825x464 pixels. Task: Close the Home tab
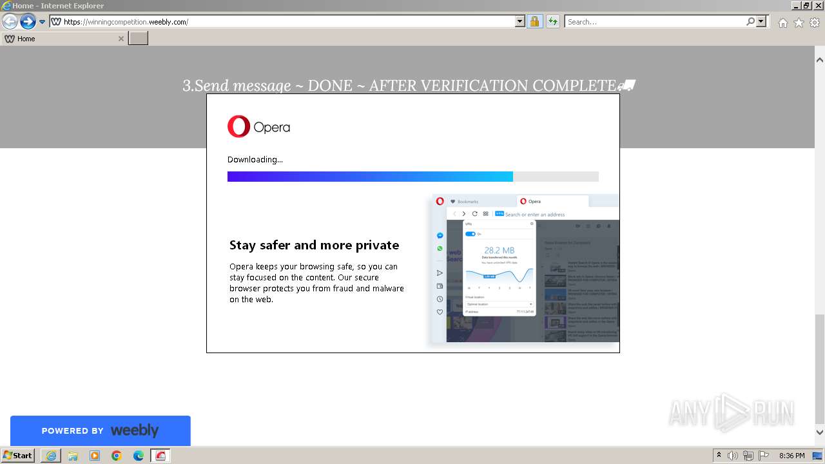point(121,39)
